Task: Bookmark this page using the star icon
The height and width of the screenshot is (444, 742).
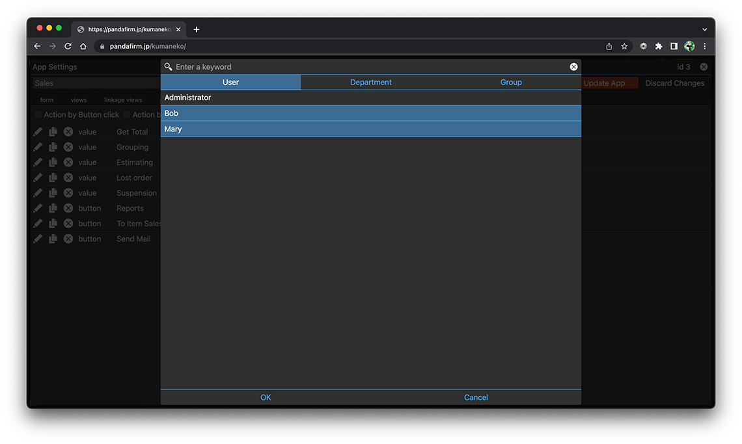Action: (624, 46)
